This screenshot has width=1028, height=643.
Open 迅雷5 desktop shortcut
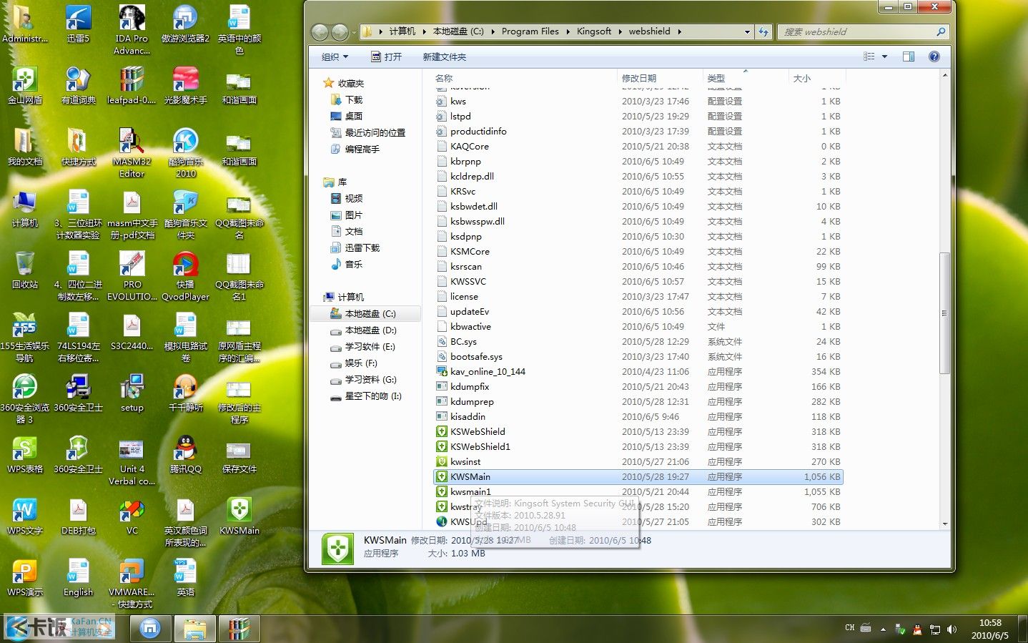[78, 24]
